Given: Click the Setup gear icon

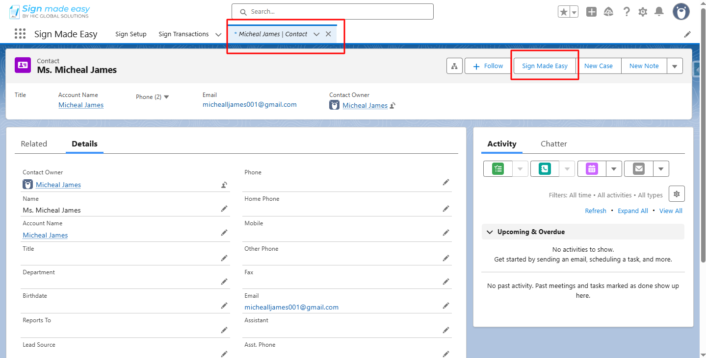Looking at the screenshot, I should (x=642, y=11).
